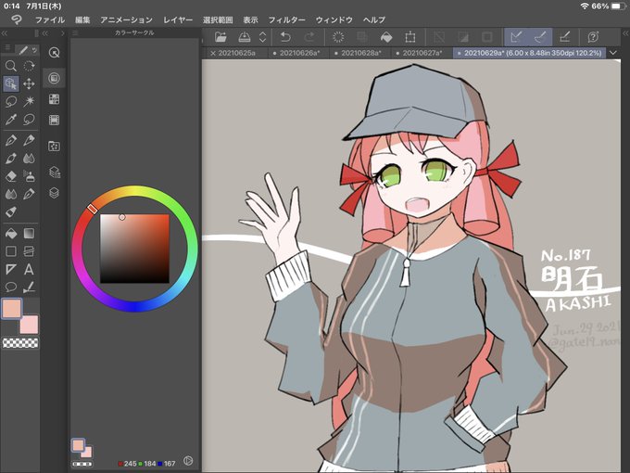
Task: Open the ヘルプ menu
Action: 374,19
